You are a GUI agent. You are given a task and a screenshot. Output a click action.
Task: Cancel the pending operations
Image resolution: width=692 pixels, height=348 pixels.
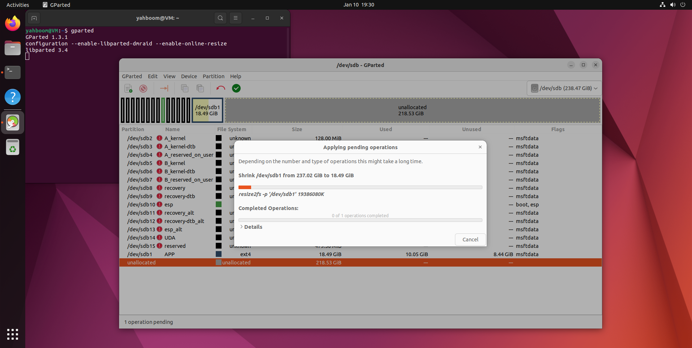tap(470, 240)
